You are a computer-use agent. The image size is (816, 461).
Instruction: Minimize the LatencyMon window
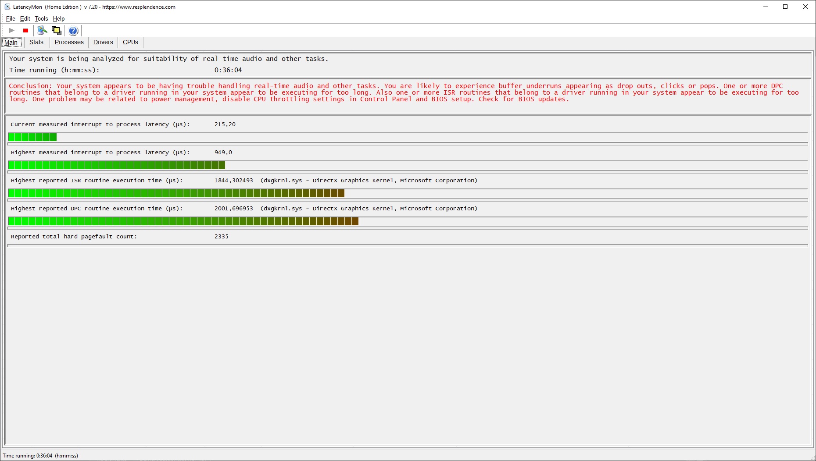click(766, 7)
